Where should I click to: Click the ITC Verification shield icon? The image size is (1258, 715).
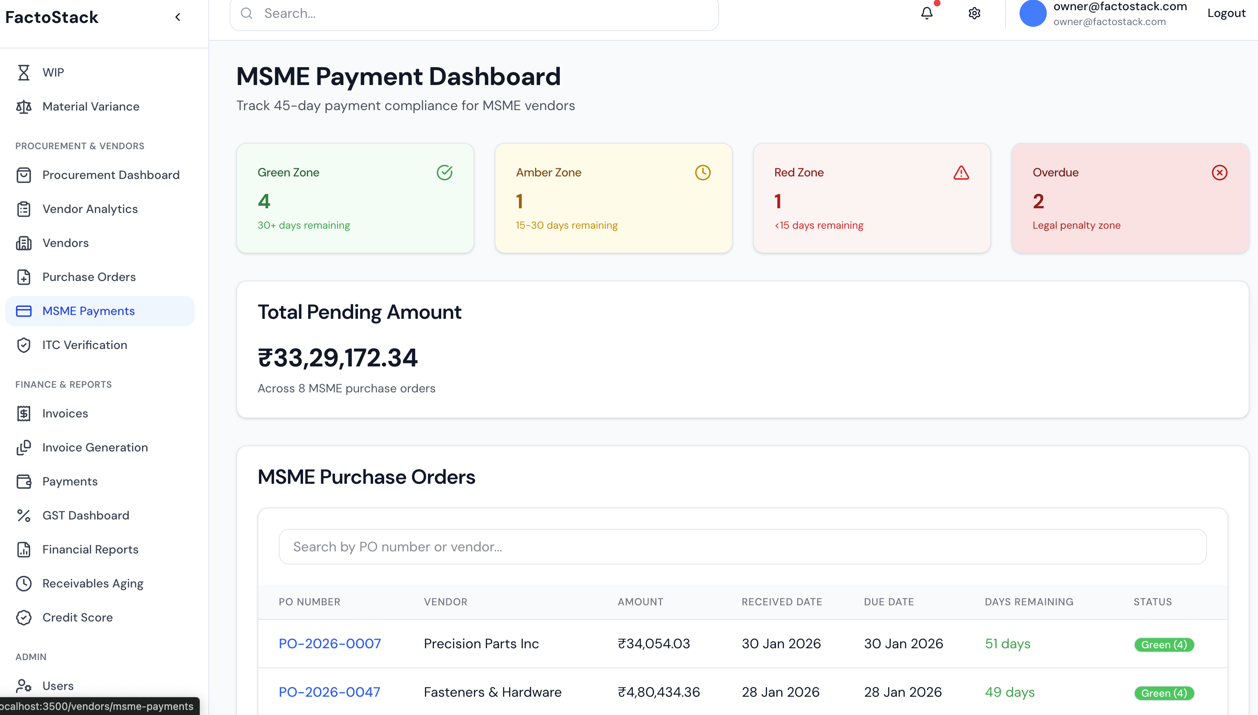tap(23, 345)
